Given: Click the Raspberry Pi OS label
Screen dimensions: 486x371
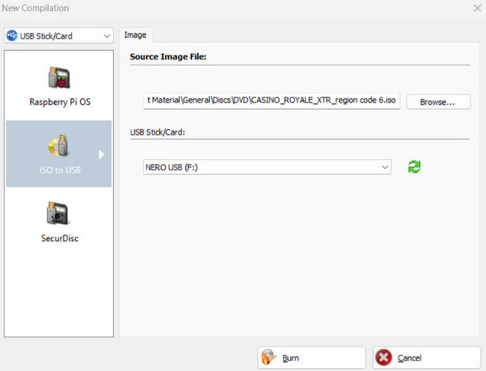Looking at the screenshot, I should pyautogui.click(x=60, y=102).
